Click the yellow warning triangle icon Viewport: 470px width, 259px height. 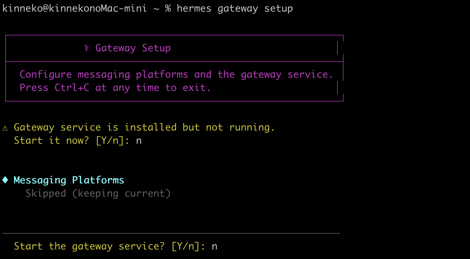[x=5, y=128]
